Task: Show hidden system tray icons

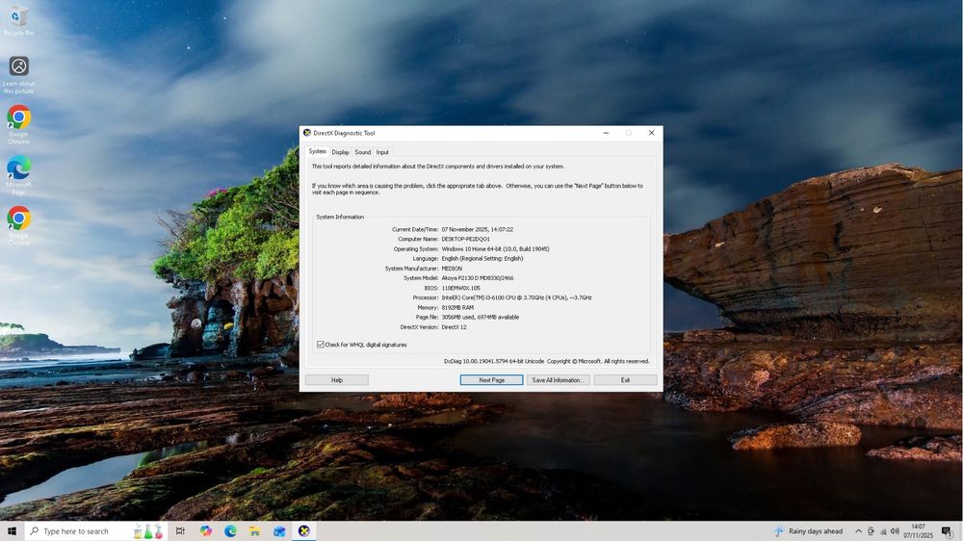Action: click(859, 531)
